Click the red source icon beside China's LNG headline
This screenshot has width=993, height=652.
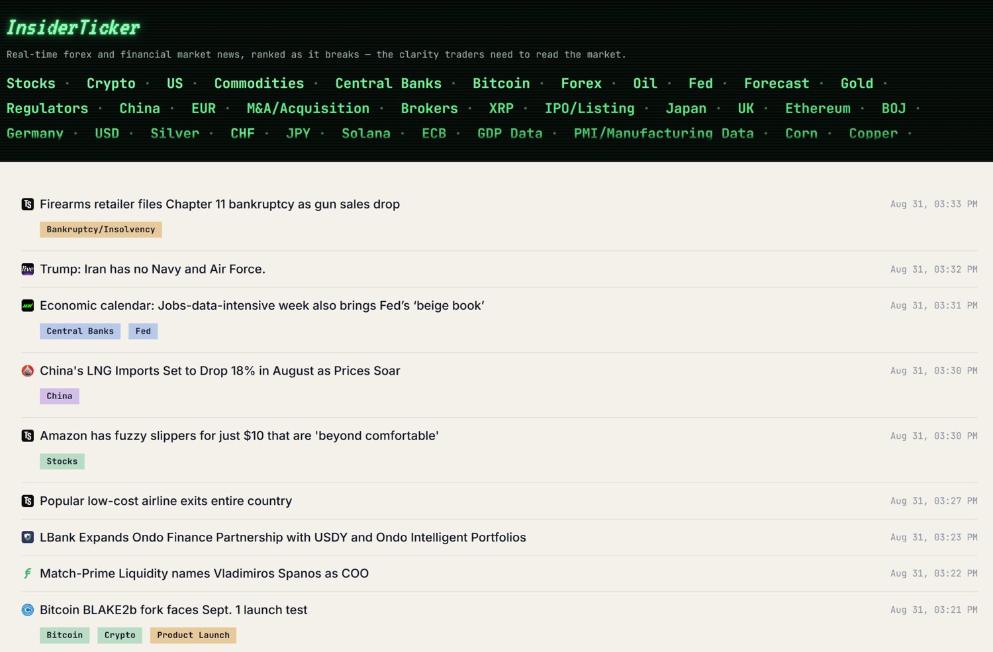click(27, 371)
